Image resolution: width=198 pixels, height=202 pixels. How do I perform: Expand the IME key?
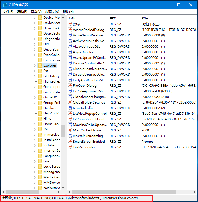point(35,129)
